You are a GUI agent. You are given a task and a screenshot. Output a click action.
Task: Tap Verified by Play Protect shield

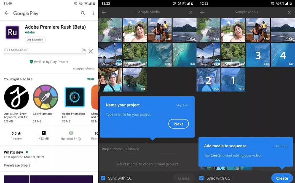(x=32, y=62)
